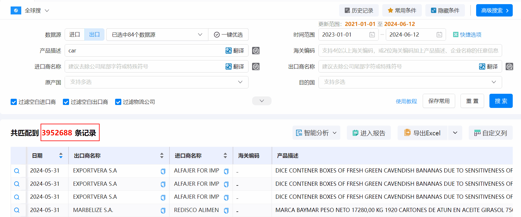Uncheck filter logistics companies checkbox
This screenshot has width=521, height=217.
point(118,102)
